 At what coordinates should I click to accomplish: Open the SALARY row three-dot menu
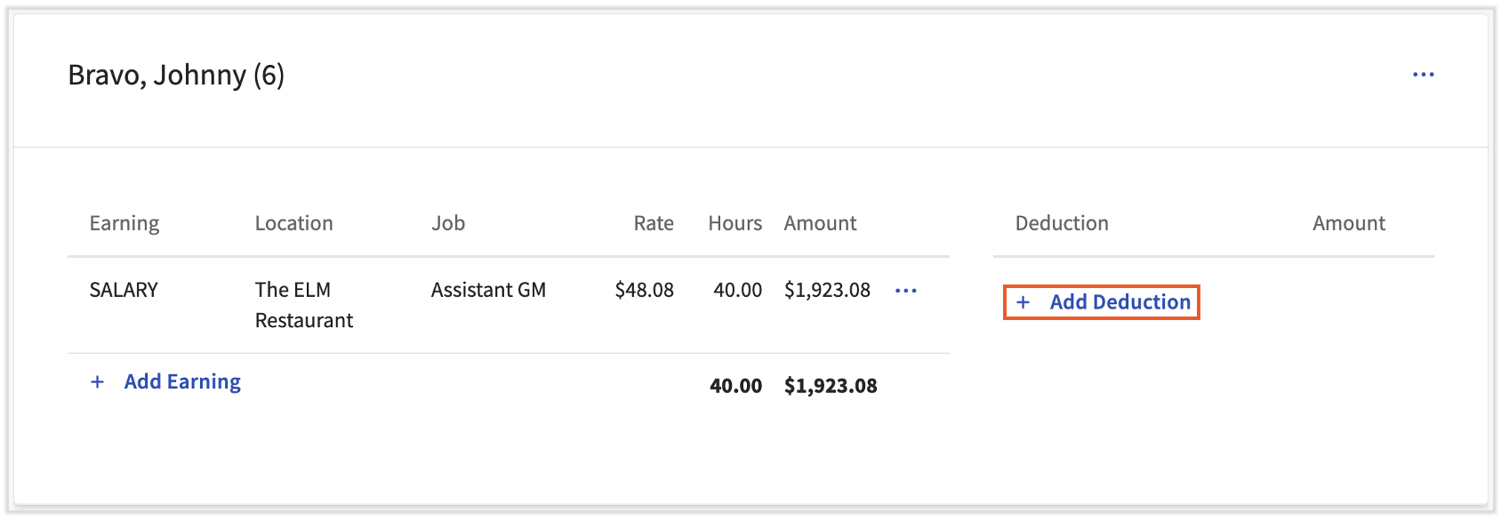(905, 291)
